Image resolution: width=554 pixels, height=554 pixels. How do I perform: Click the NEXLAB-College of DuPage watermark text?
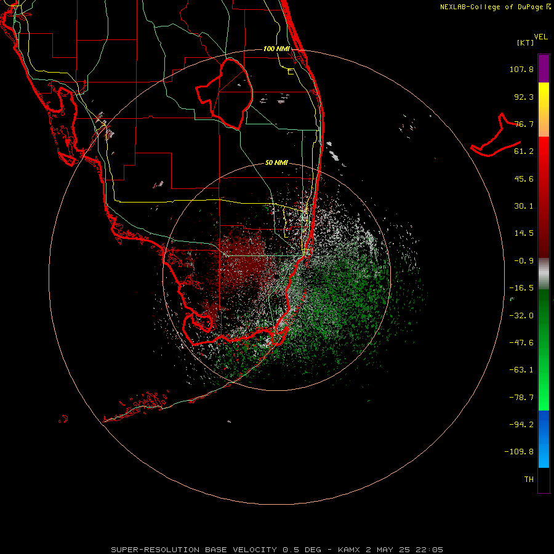(x=496, y=7)
